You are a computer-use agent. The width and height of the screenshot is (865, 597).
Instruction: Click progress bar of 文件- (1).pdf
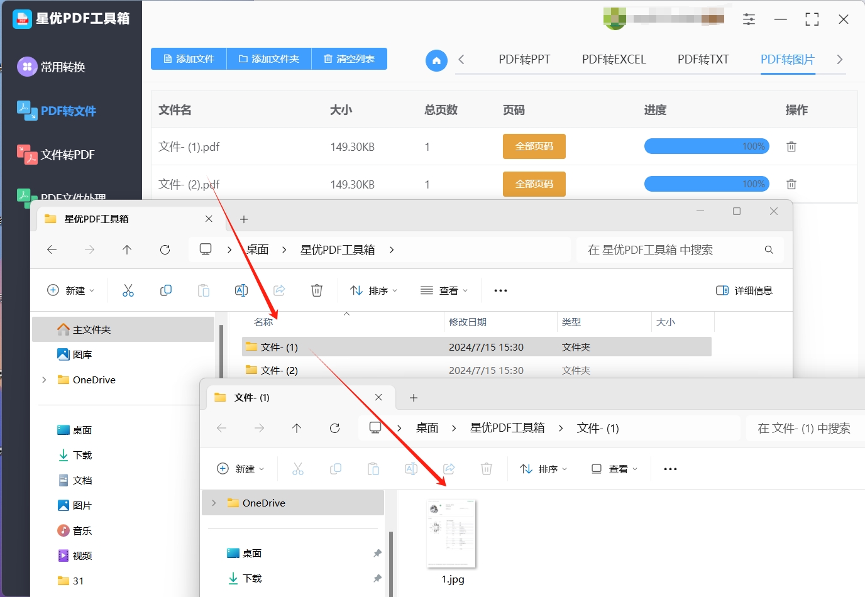(x=707, y=146)
